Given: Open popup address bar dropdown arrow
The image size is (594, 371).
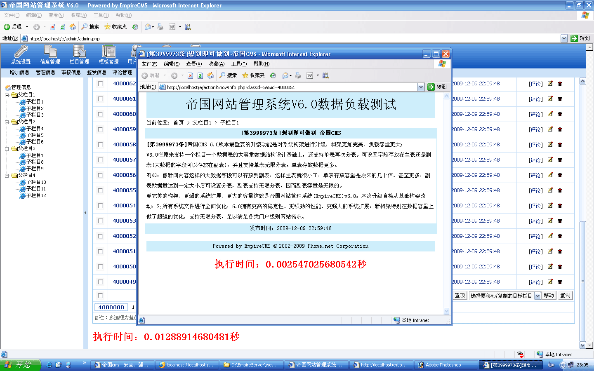Looking at the screenshot, I should pyautogui.click(x=421, y=87).
